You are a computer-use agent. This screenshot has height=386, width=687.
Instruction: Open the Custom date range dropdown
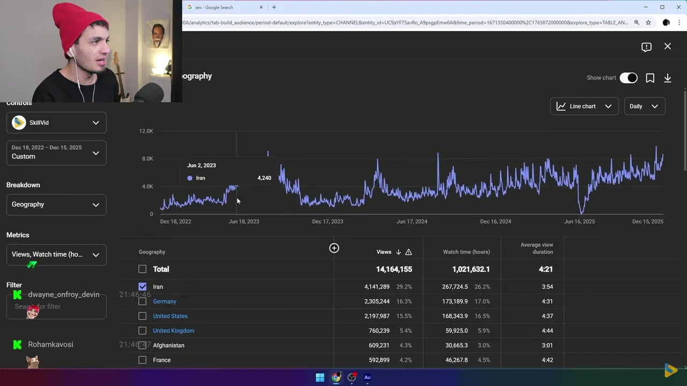point(56,152)
